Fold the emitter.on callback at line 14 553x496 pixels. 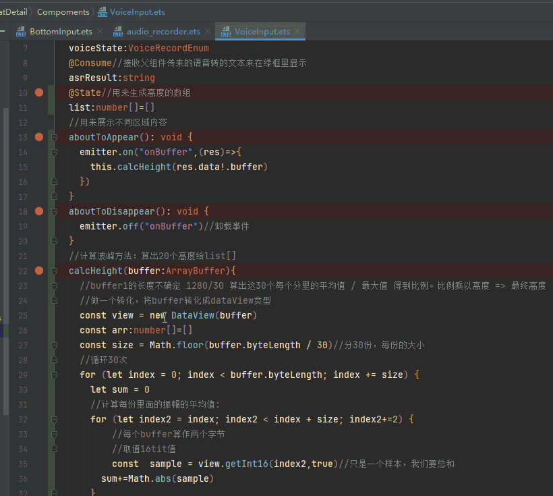[x=54, y=153]
